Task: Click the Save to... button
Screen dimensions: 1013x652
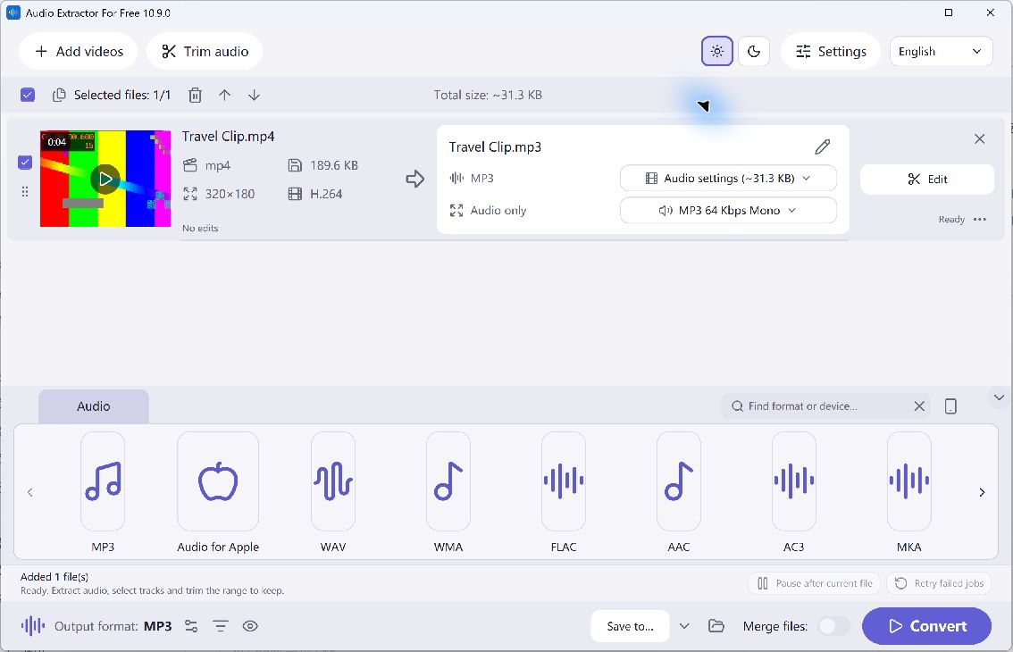Action: tap(630, 625)
